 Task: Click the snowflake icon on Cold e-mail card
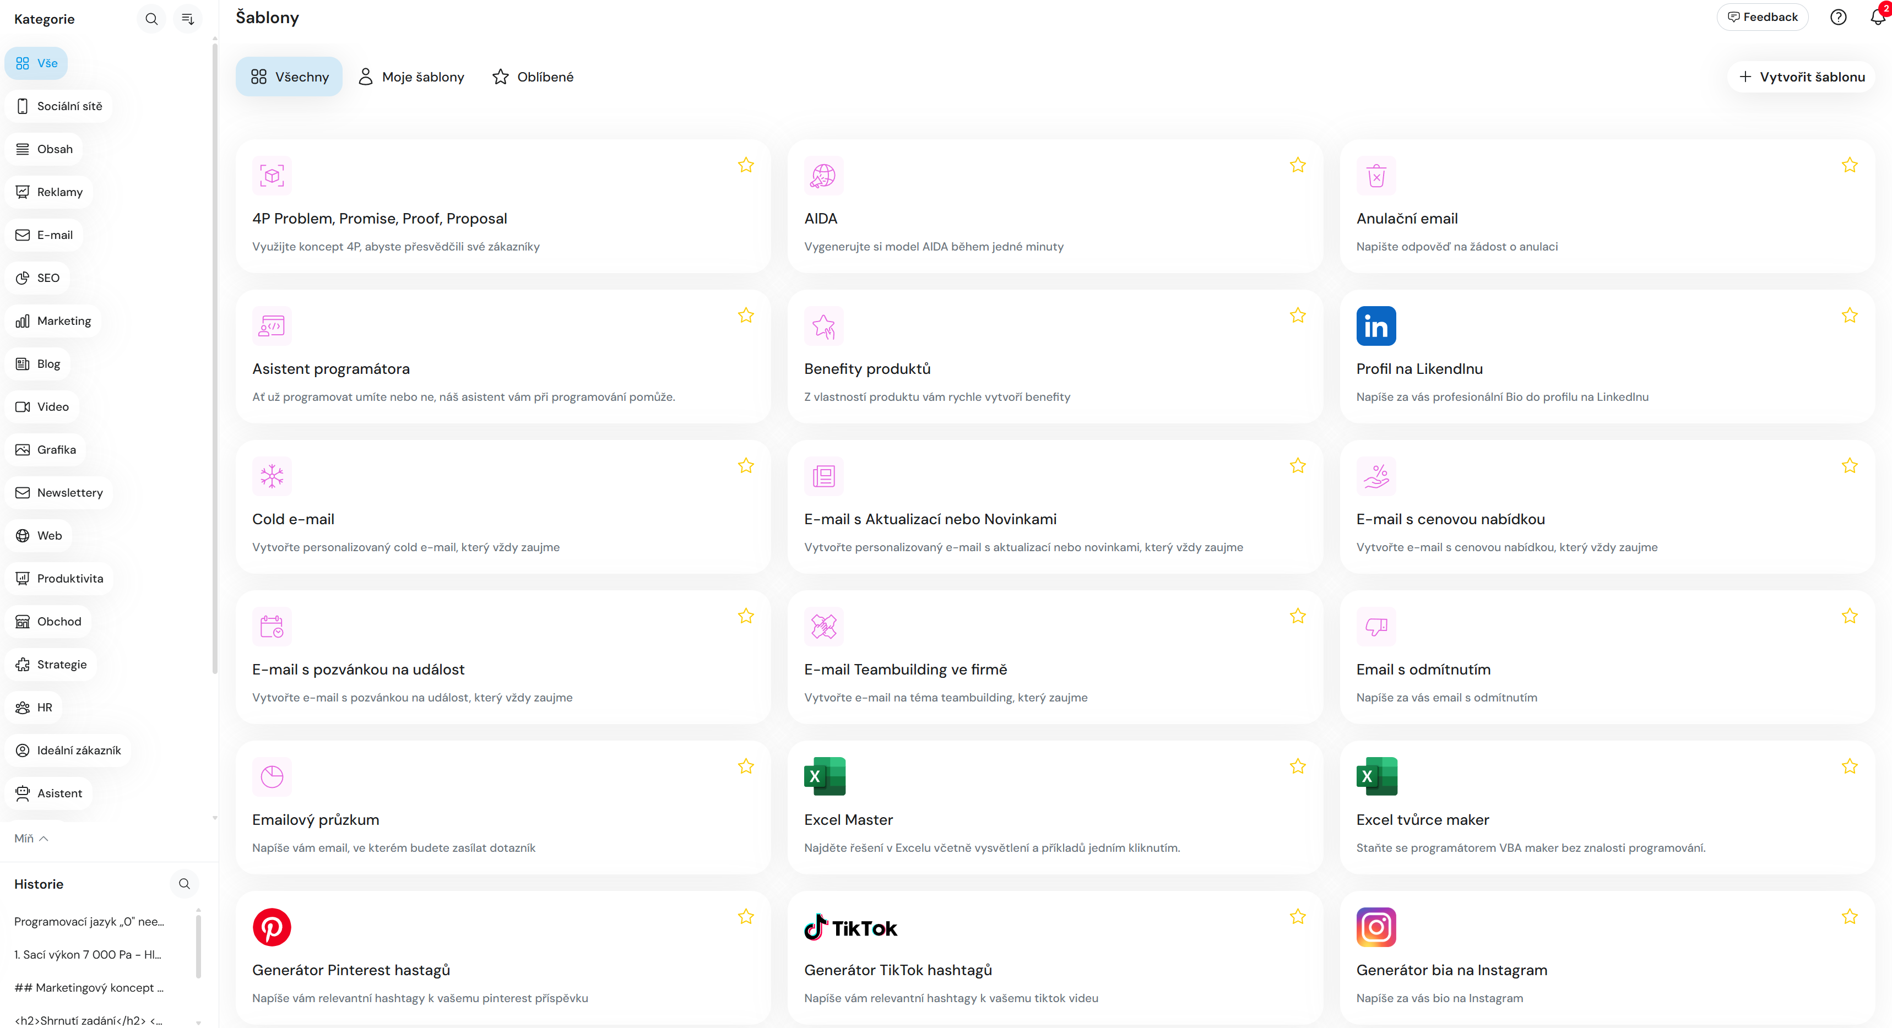272,476
